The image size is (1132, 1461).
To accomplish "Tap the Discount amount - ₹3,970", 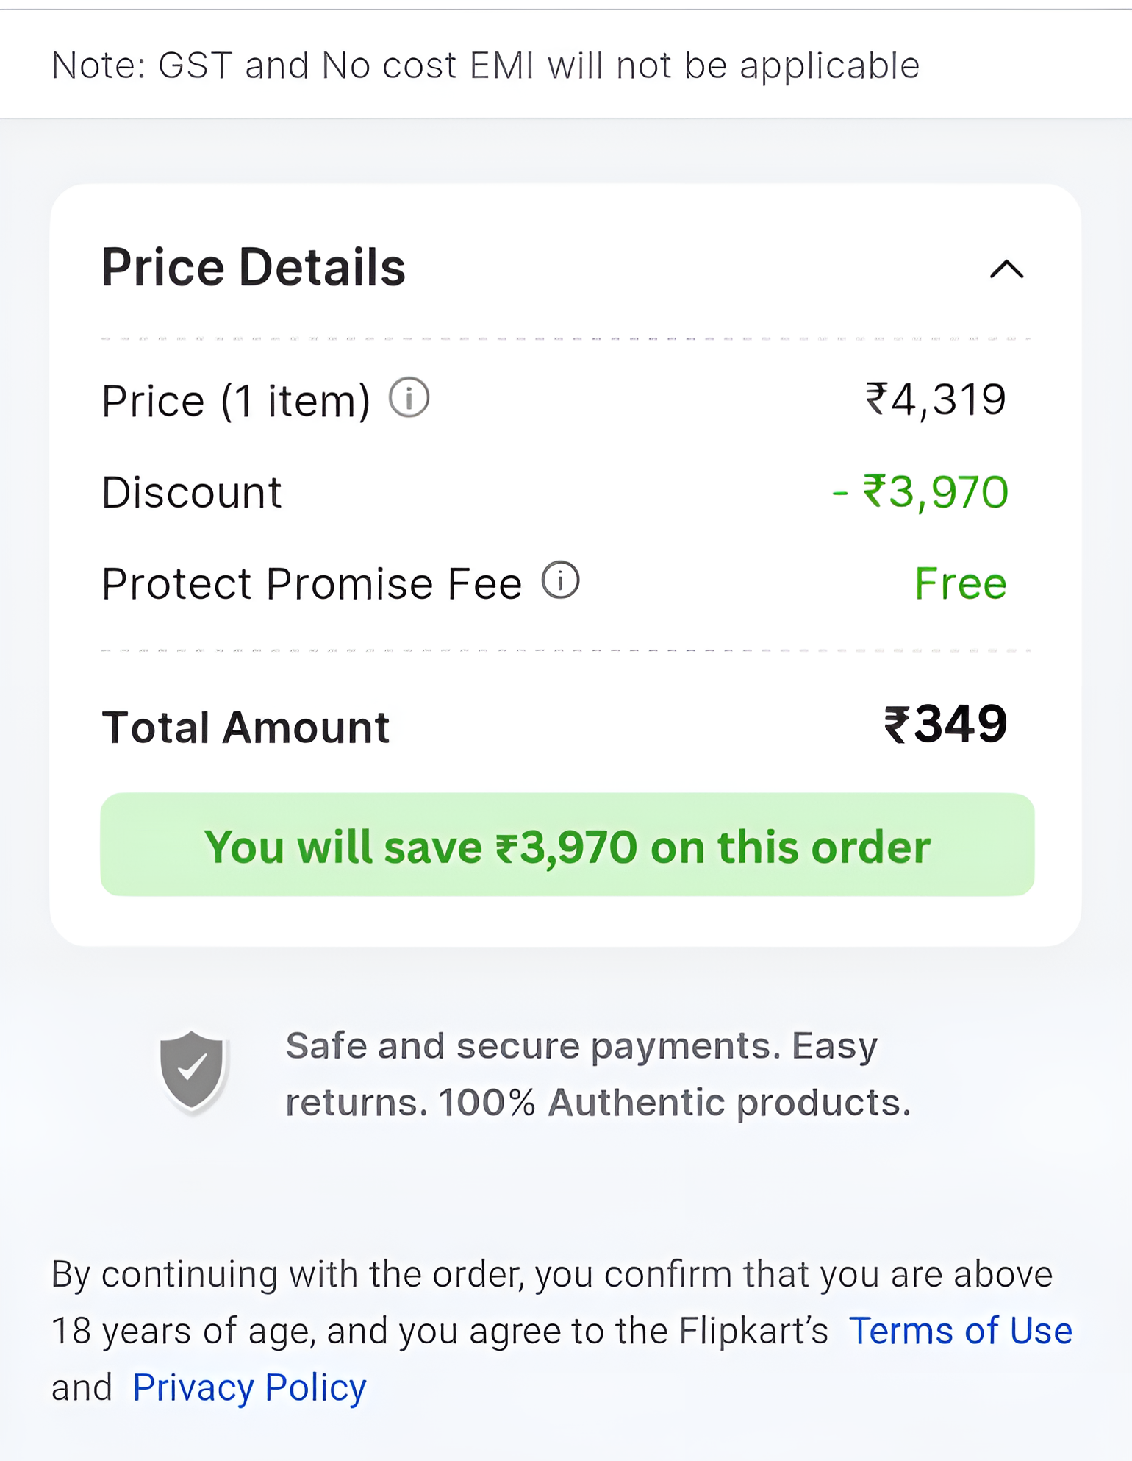I will click(x=920, y=492).
